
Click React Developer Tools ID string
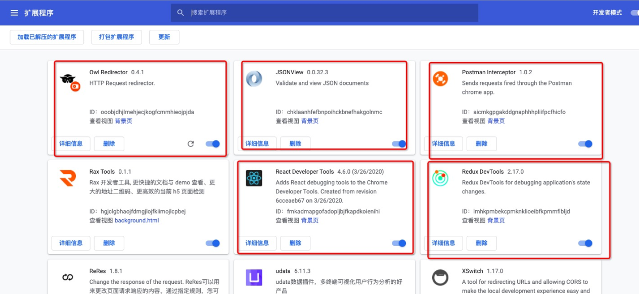328,212
